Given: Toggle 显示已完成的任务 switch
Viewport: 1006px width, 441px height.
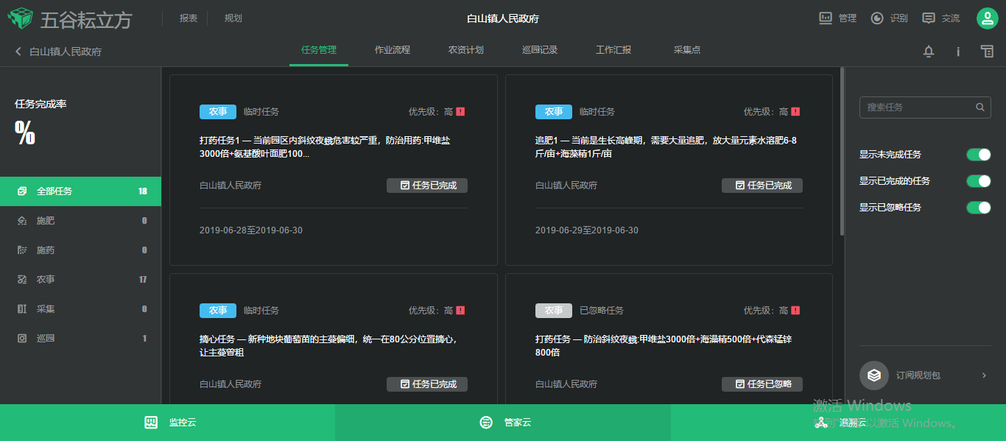Looking at the screenshot, I should pos(979,181).
